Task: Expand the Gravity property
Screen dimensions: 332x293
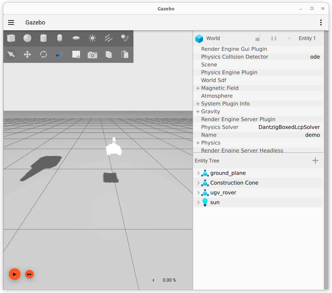Action: click(x=198, y=112)
